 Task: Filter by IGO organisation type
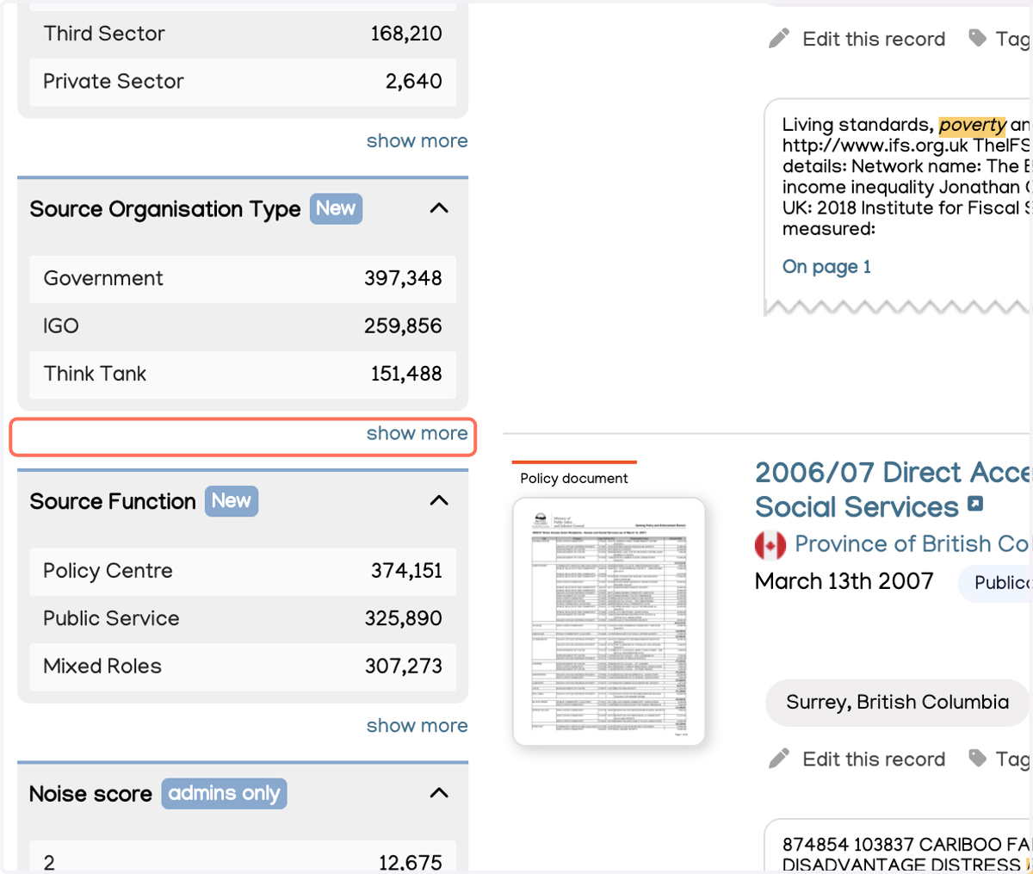[x=243, y=326]
